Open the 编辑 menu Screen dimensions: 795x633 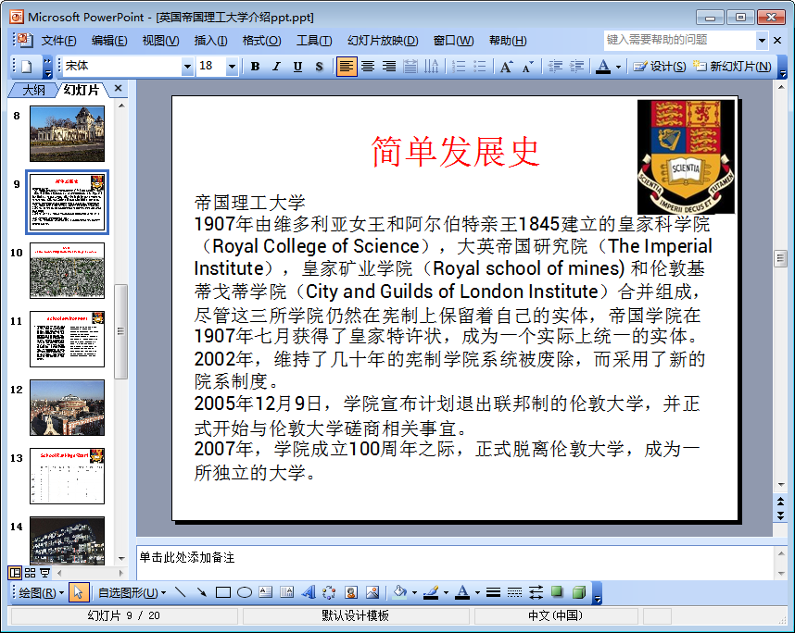coord(109,41)
